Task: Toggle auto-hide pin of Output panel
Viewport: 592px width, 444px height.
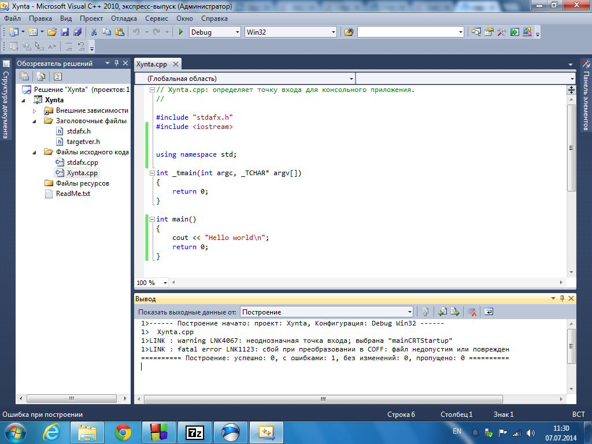Action: 561,299
